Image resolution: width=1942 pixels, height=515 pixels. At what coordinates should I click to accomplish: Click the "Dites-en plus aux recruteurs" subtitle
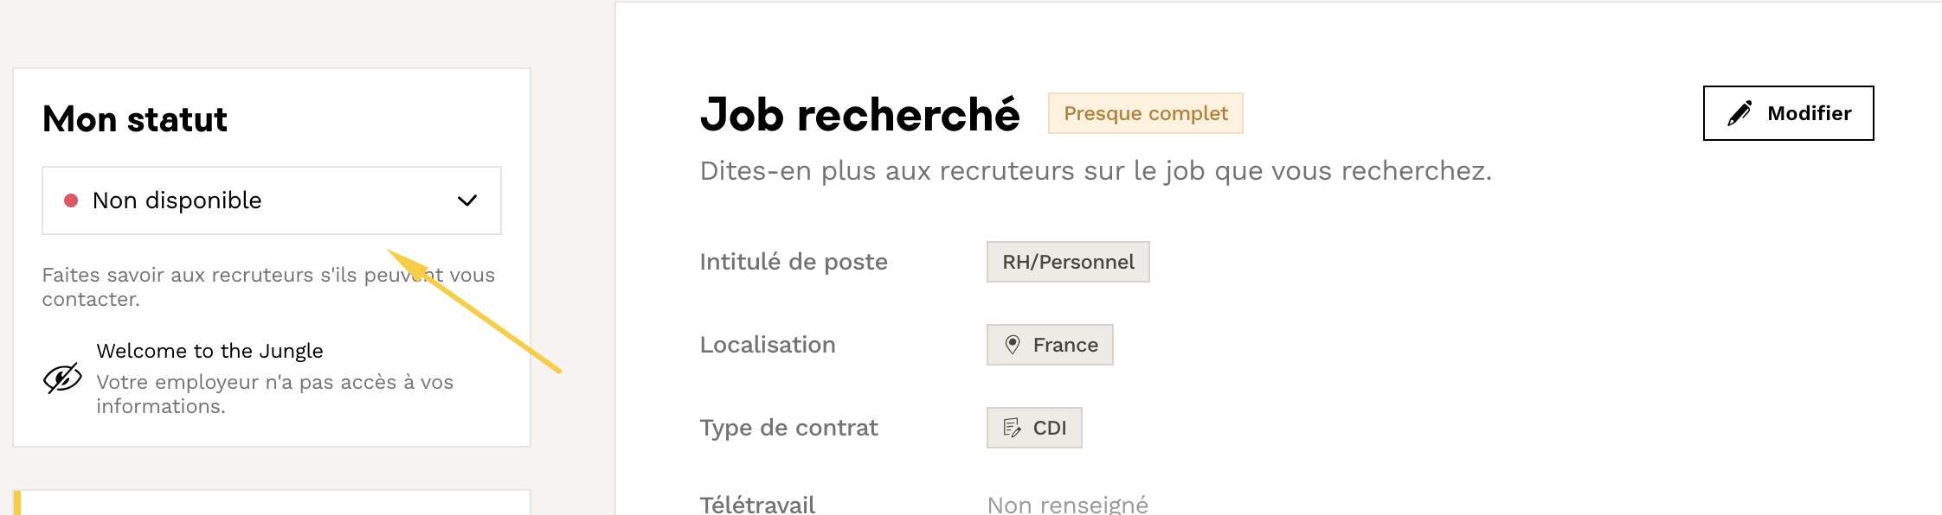click(1096, 171)
